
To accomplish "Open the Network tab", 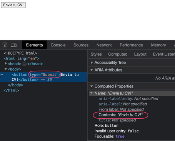I will click(x=104, y=45).
